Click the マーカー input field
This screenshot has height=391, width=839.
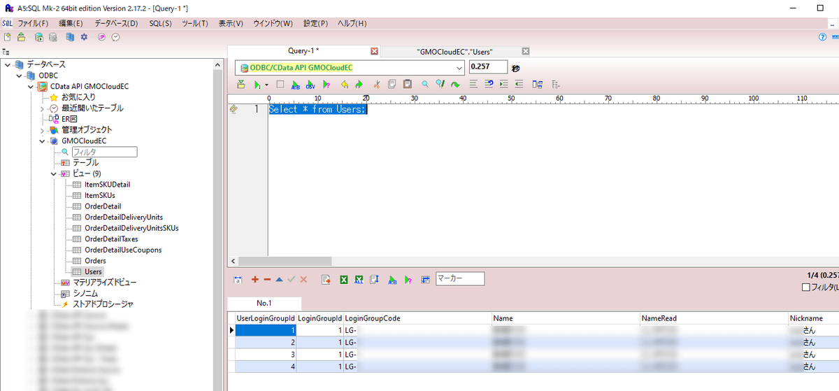tap(460, 278)
